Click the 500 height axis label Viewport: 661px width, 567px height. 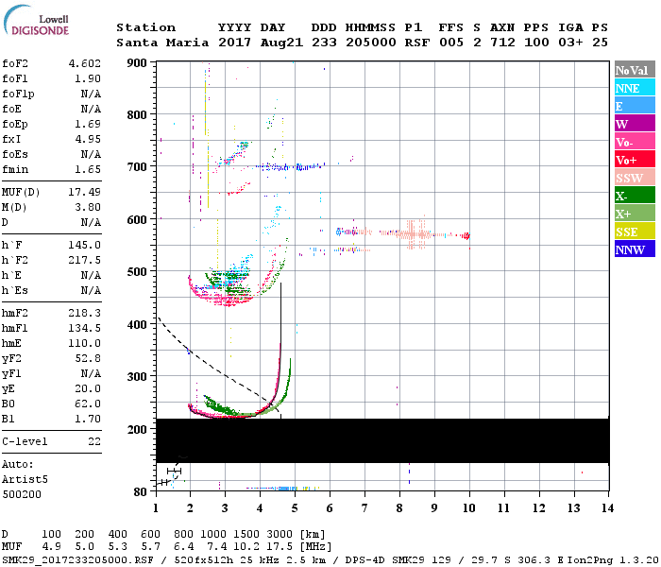click(137, 272)
